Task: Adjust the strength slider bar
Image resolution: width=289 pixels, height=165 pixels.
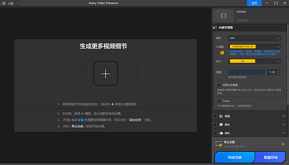Action: point(247,72)
